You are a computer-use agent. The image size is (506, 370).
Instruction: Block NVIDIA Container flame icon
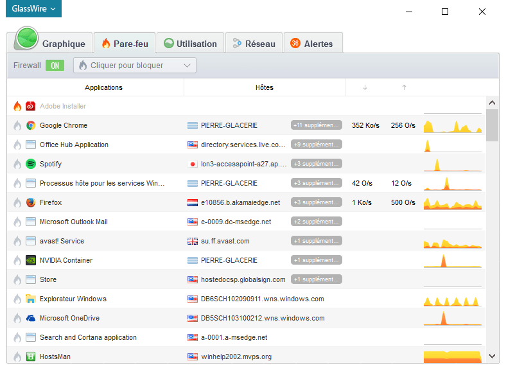[x=17, y=260]
